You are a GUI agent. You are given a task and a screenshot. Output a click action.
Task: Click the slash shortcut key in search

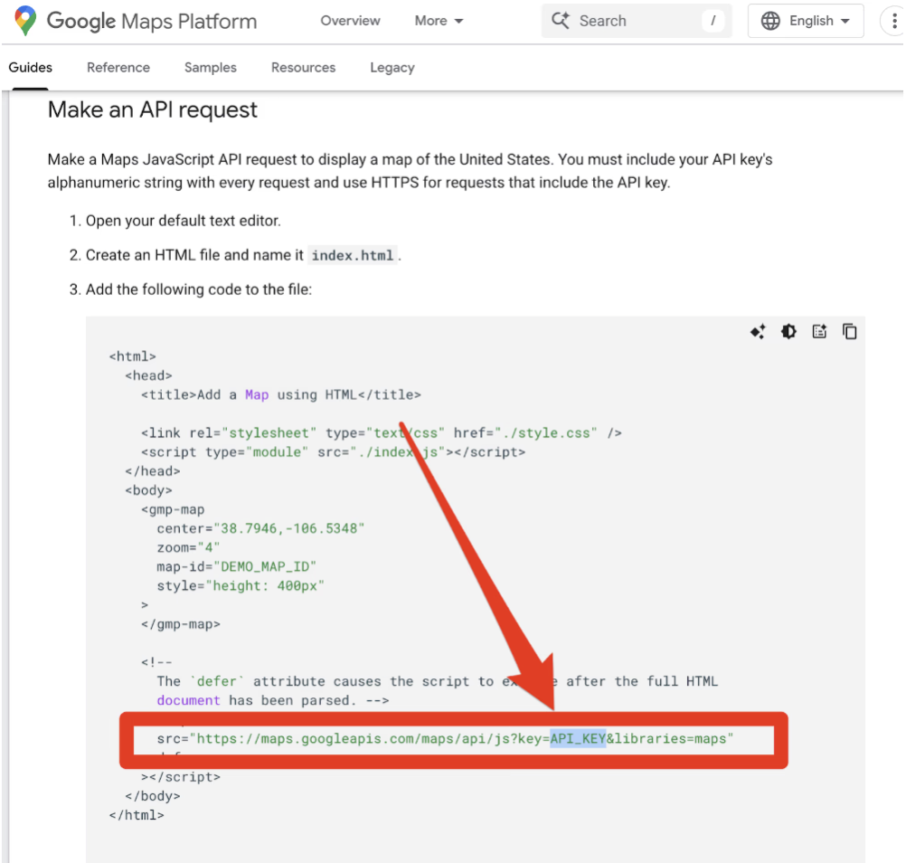pyautogui.click(x=713, y=21)
